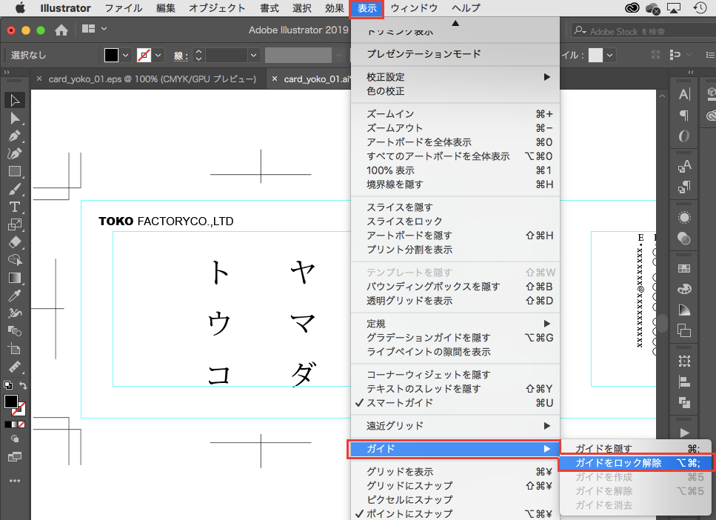
Task: Activate the Eyedropper tool
Action: [x=14, y=296]
